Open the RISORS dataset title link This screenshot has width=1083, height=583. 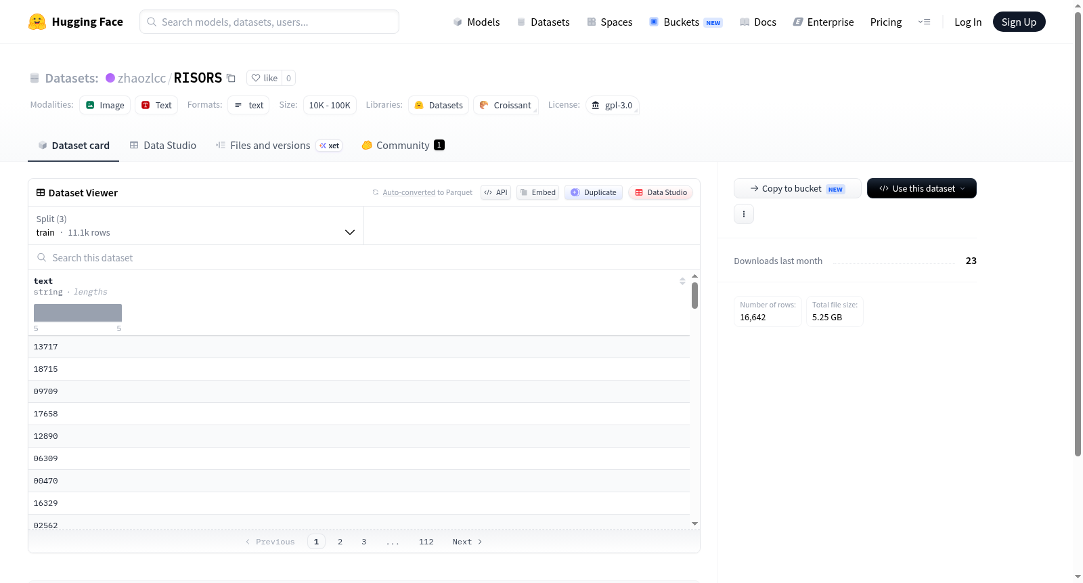point(198,78)
